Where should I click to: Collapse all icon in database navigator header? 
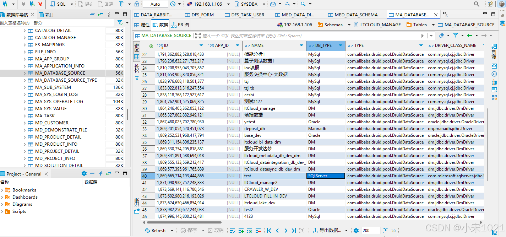92,14
